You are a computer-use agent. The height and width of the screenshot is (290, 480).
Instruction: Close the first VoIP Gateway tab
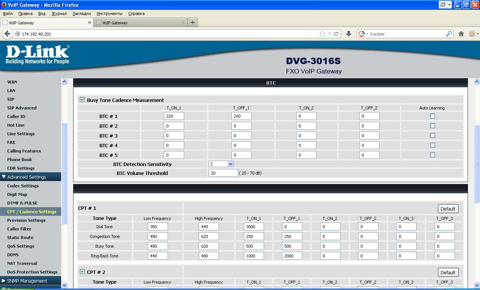point(90,22)
